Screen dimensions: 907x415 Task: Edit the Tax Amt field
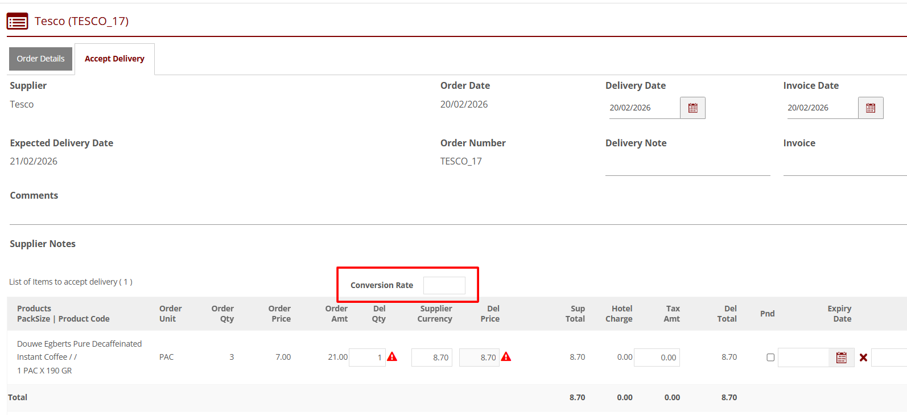click(657, 358)
